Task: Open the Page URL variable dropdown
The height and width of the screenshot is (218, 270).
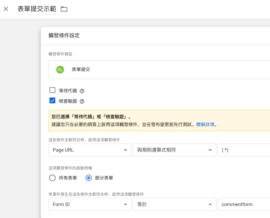Action: click(x=90, y=150)
